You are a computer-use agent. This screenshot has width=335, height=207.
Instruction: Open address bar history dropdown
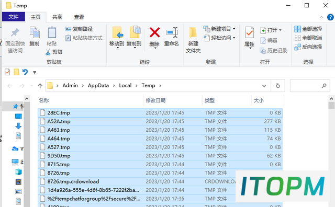[264, 86]
